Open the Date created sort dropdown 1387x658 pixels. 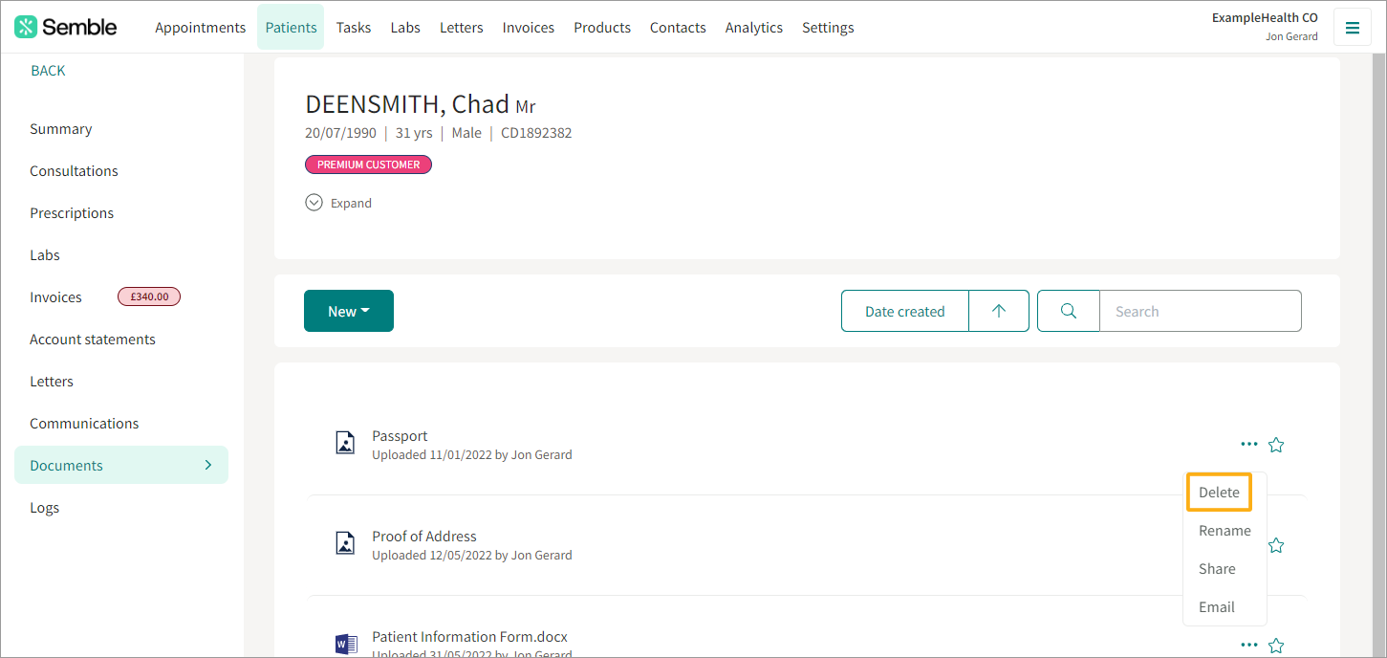tap(904, 311)
